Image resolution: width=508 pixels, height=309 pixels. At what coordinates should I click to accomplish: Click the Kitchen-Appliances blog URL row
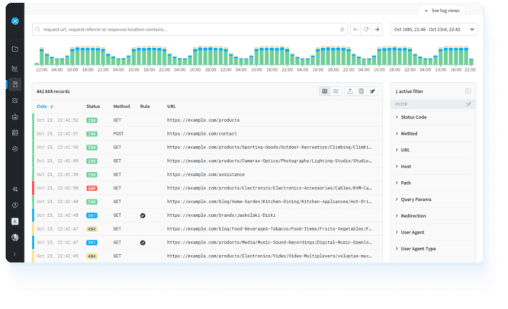[x=269, y=202]
